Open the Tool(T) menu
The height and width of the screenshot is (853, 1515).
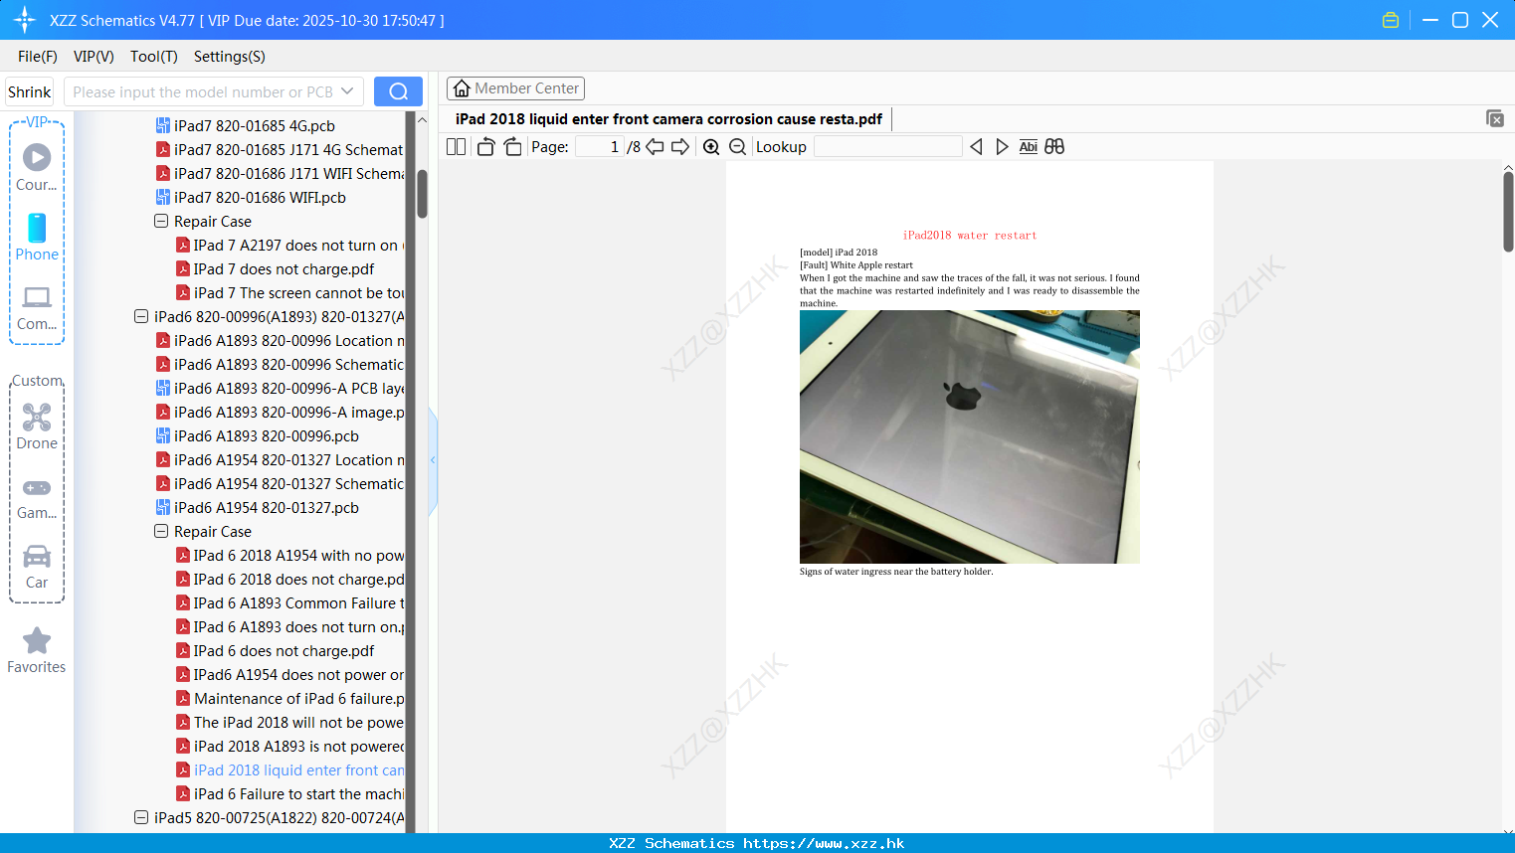(154, 57)
